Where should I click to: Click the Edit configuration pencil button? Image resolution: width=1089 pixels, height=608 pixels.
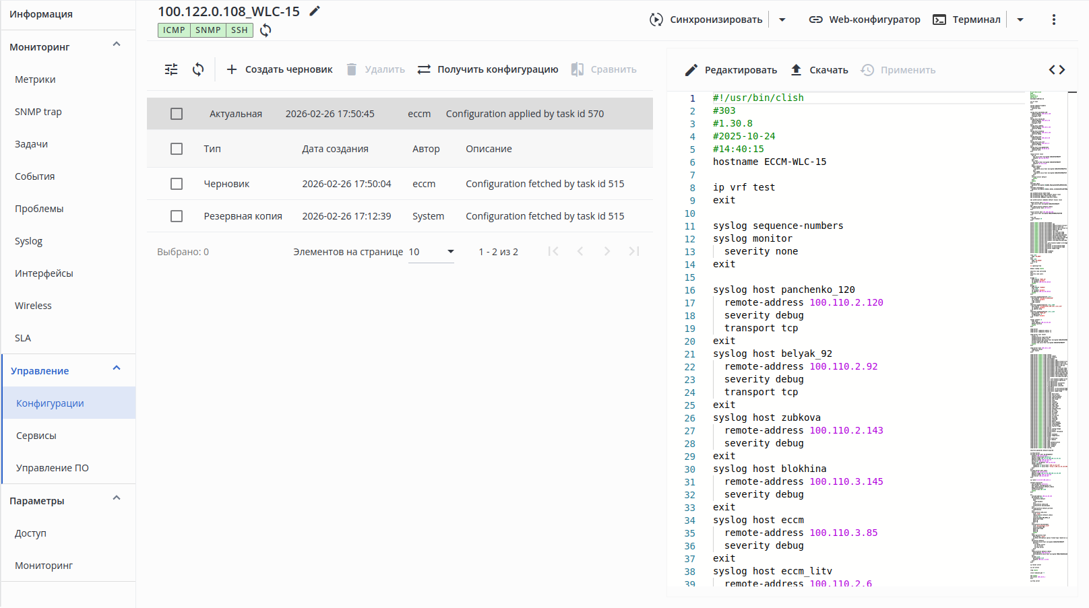[x=731, y=70]
